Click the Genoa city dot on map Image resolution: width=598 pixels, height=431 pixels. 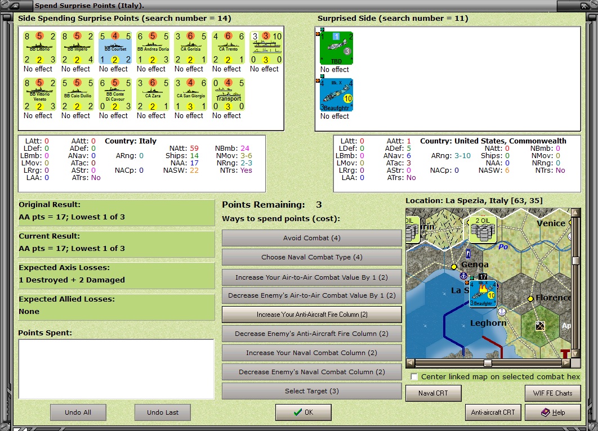click(x=454, y=266)
